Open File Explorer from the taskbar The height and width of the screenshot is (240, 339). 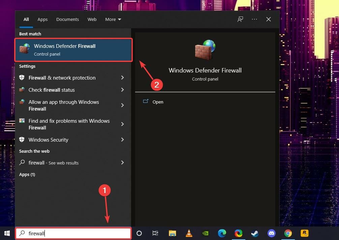[172, 233]
